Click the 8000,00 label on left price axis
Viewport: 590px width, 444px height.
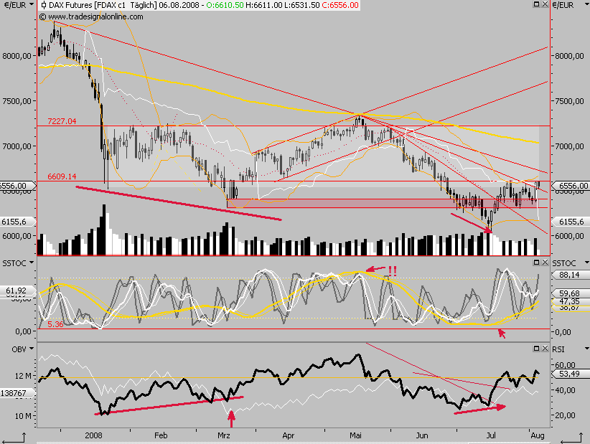(x=17, y=56)
